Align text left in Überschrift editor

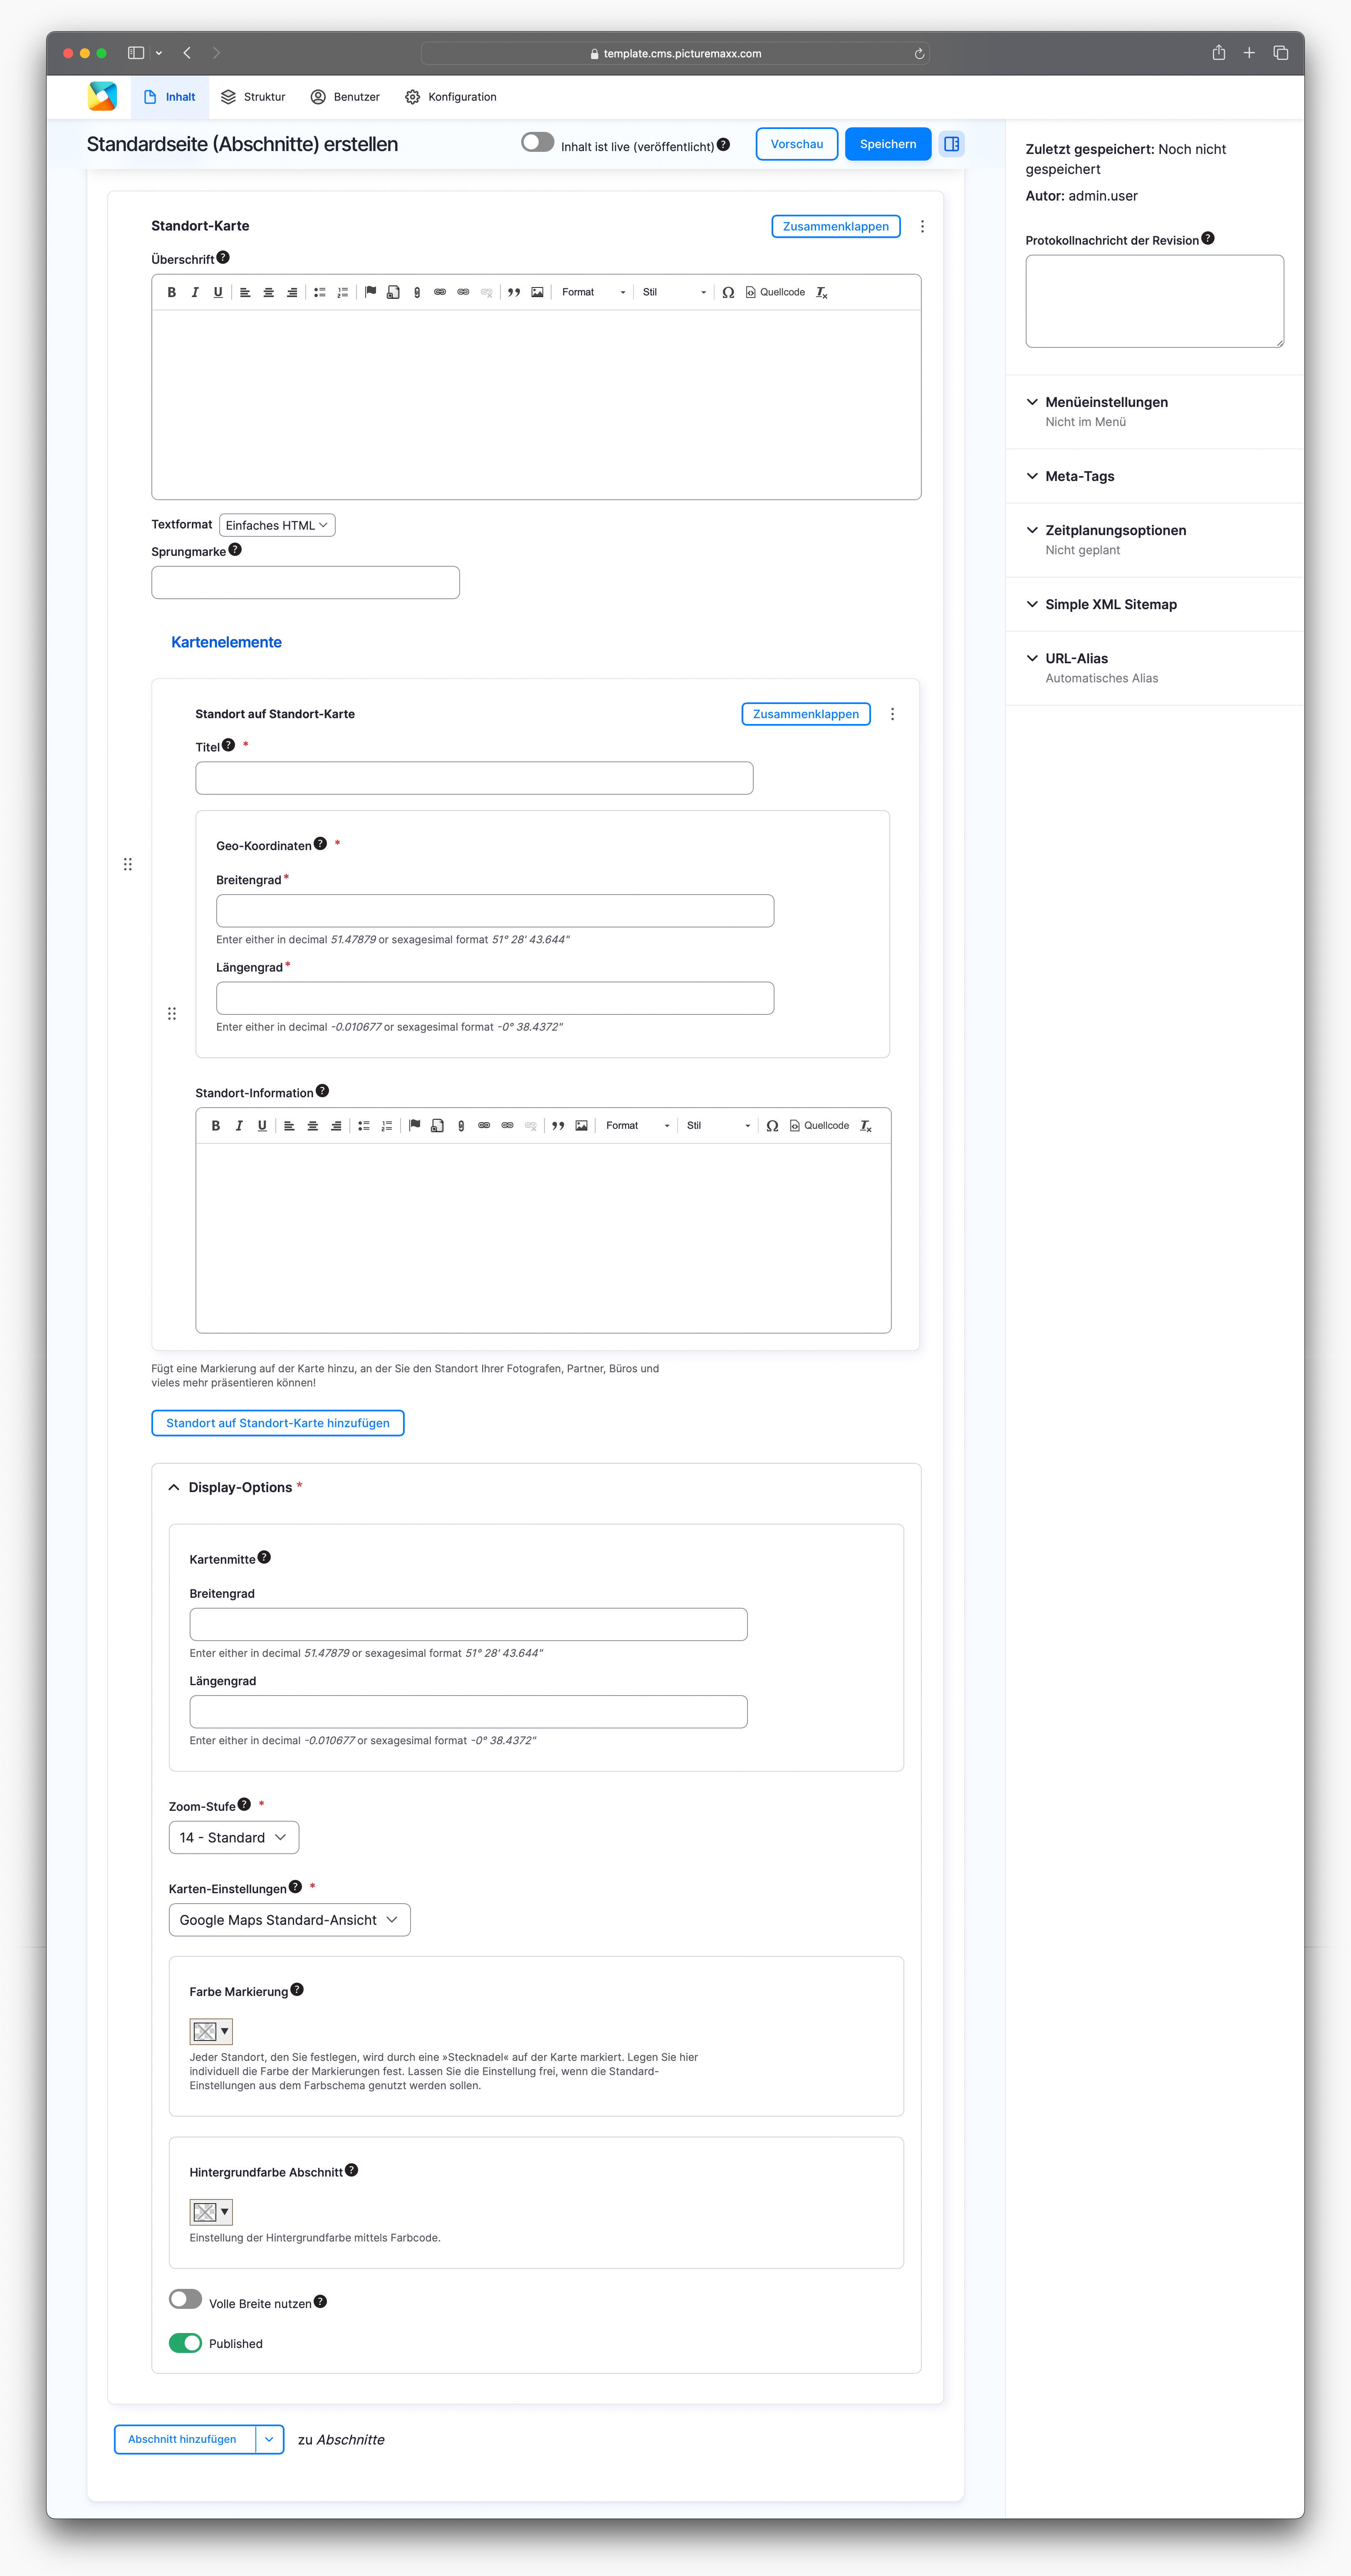[x=245, y=292]
